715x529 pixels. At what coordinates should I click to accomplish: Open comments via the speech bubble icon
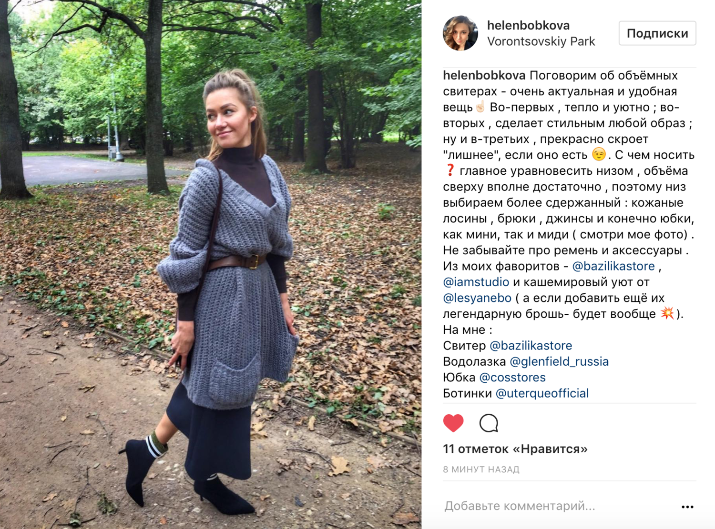(x=489, y=423)
